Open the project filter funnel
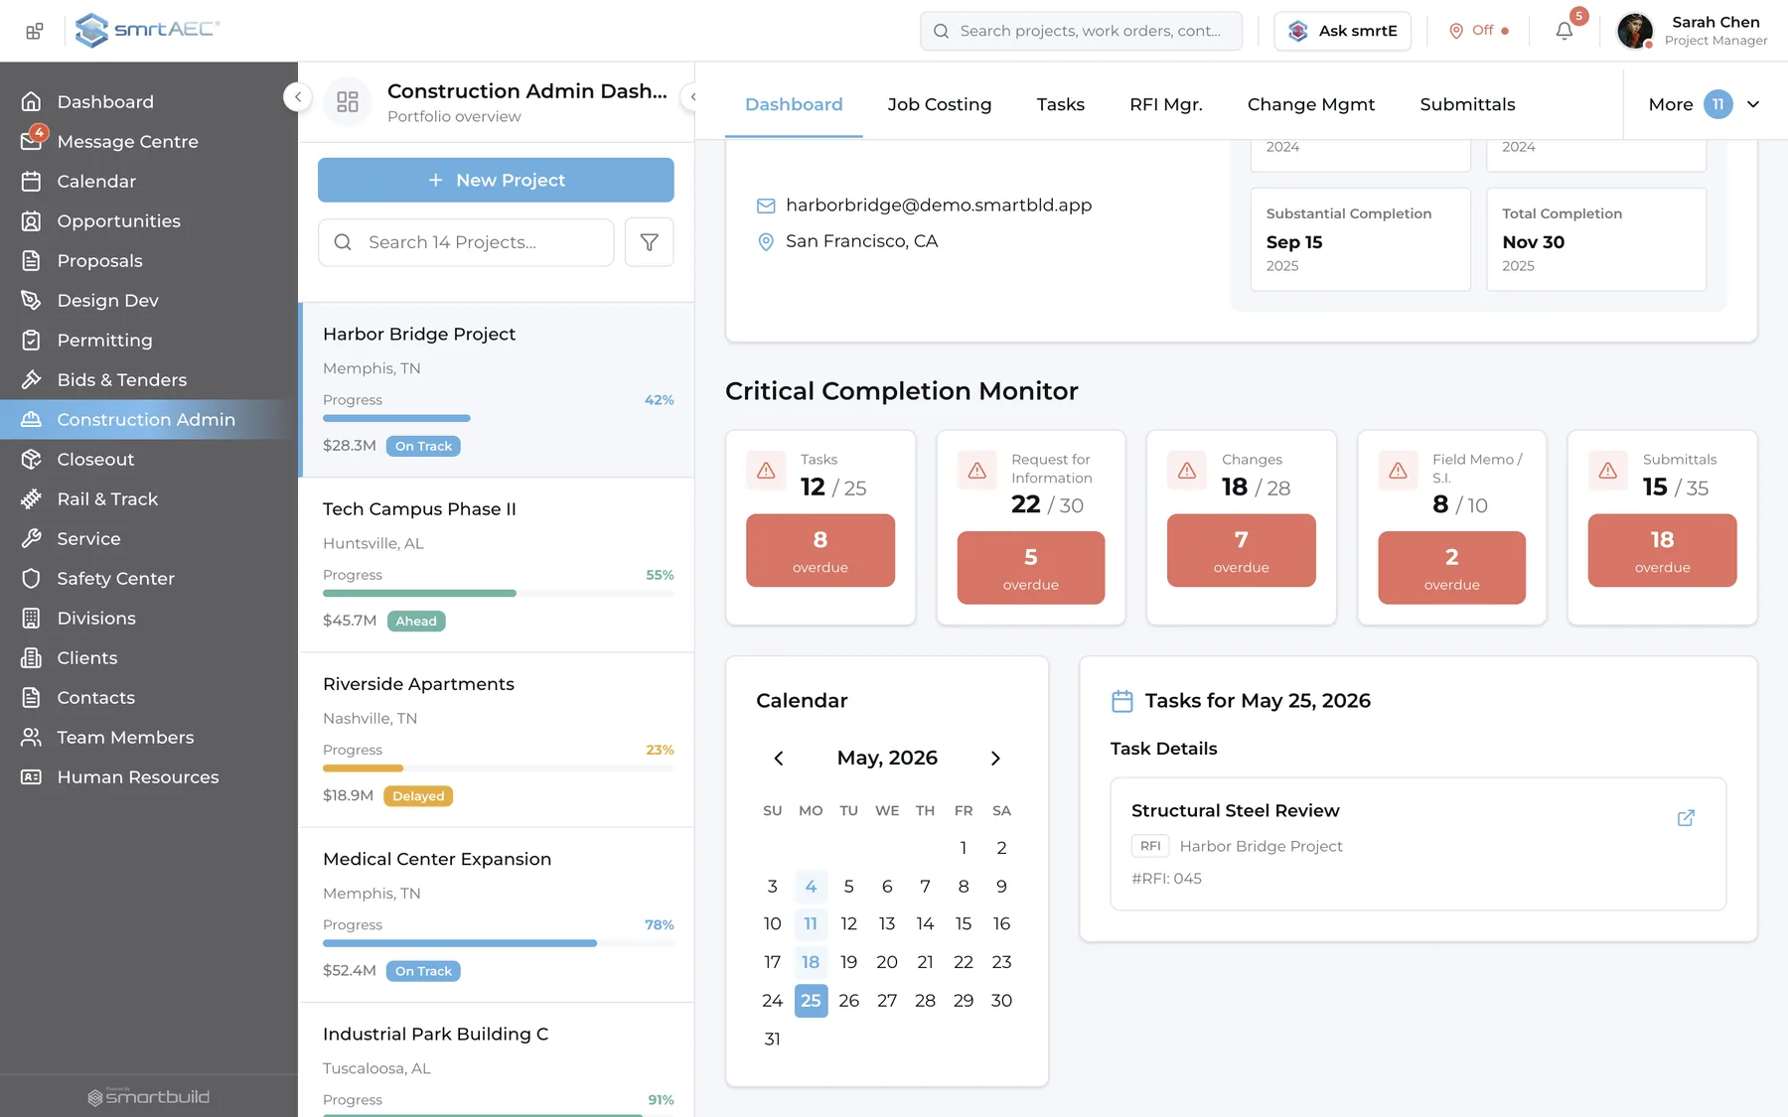The width and height of the screenshot is (1788, 1117). [x=650, y=242]
